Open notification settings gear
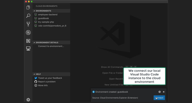192x103 pixels. 159,92
